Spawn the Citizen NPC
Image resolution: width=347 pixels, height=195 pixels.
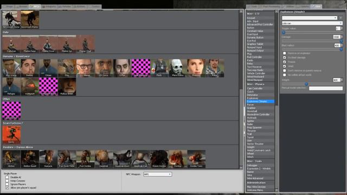(48, 68)
